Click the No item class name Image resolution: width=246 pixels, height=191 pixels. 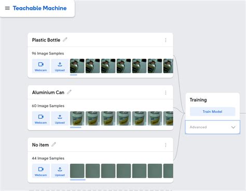click(40, 145)
